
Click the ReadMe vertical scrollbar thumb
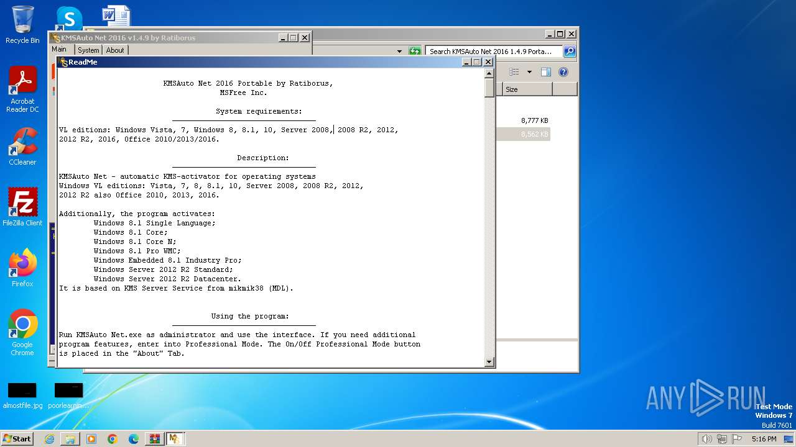pos(489,88)
